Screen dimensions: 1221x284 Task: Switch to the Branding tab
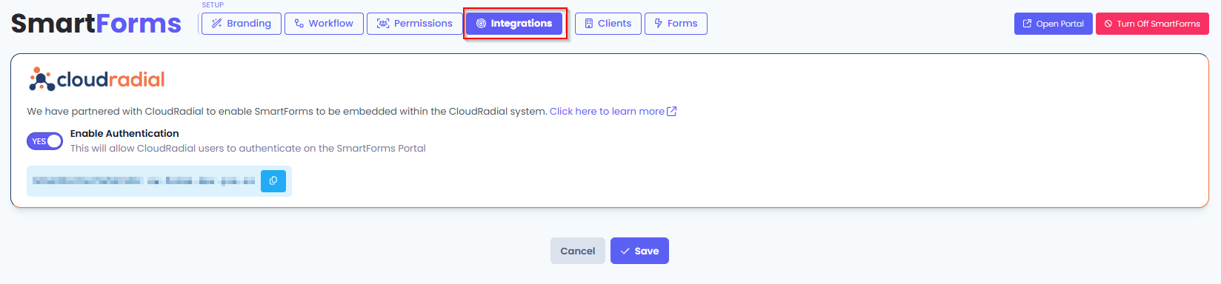click(x=242, y=24)
